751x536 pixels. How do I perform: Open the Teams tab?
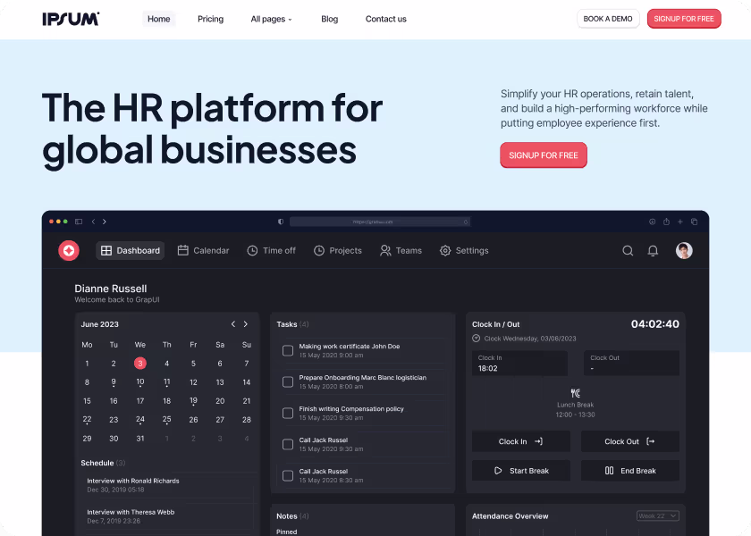(401, 250)
